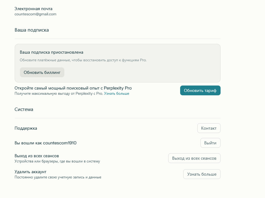Click the Обновить биллинг button
The image size is (265, 198).
[42, 72]
